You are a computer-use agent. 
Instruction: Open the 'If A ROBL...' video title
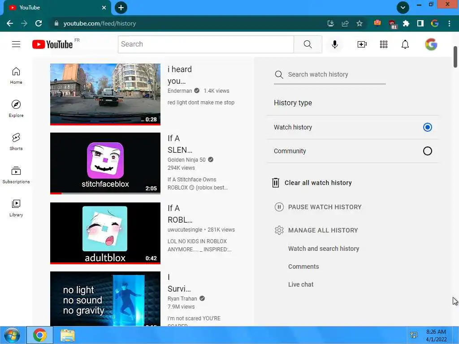180,214
